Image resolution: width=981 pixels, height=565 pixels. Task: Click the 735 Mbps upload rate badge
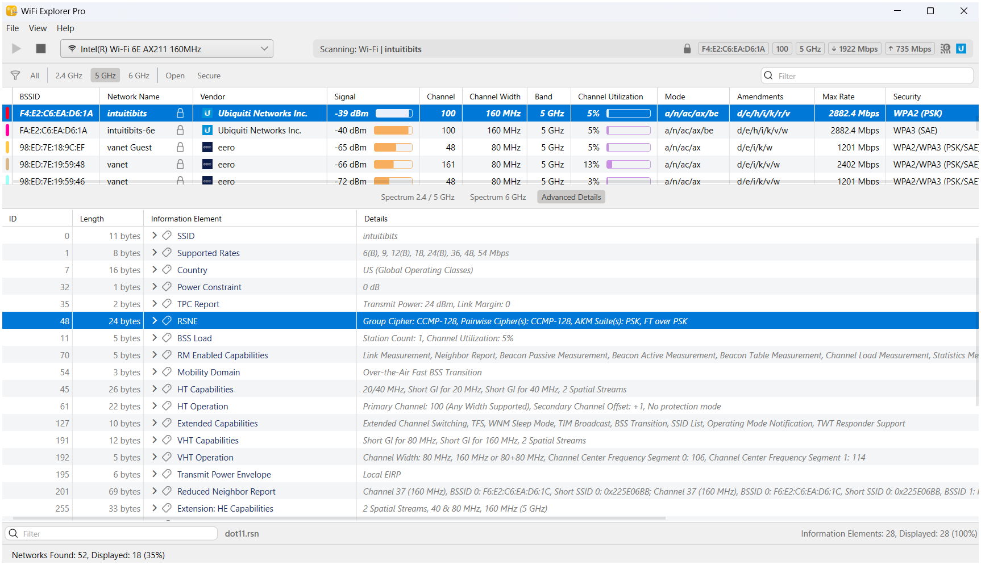click(x=910, y=49)
